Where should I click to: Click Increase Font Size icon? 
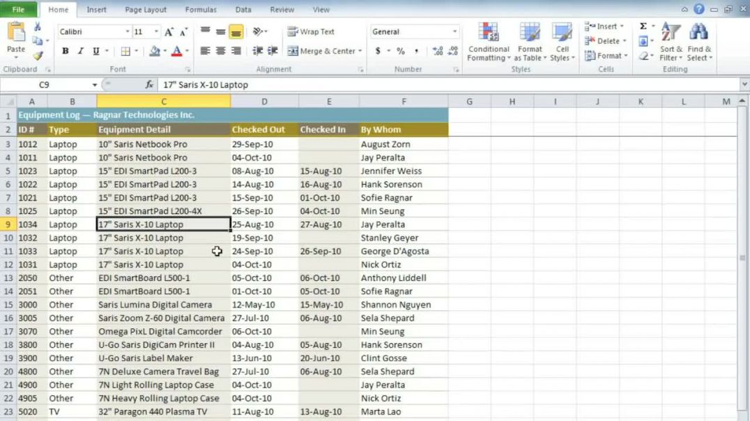pyautogui.click(x=169, y=32)
